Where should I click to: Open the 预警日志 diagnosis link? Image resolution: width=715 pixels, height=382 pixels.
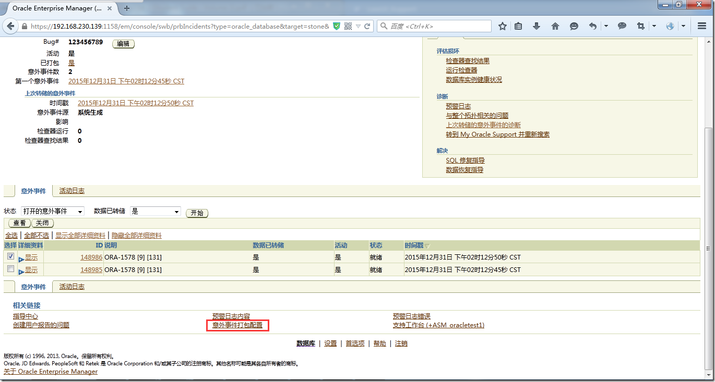[x=458, y=106]
